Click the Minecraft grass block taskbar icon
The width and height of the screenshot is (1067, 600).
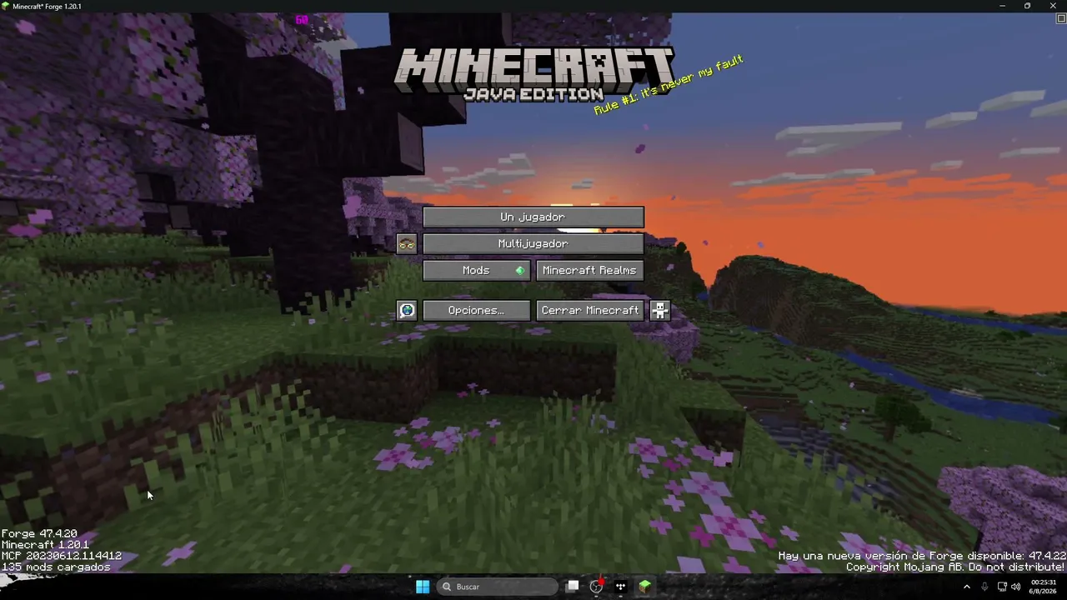point(644,587)
